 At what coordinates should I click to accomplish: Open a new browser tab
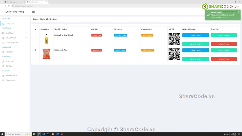(50, 2)
